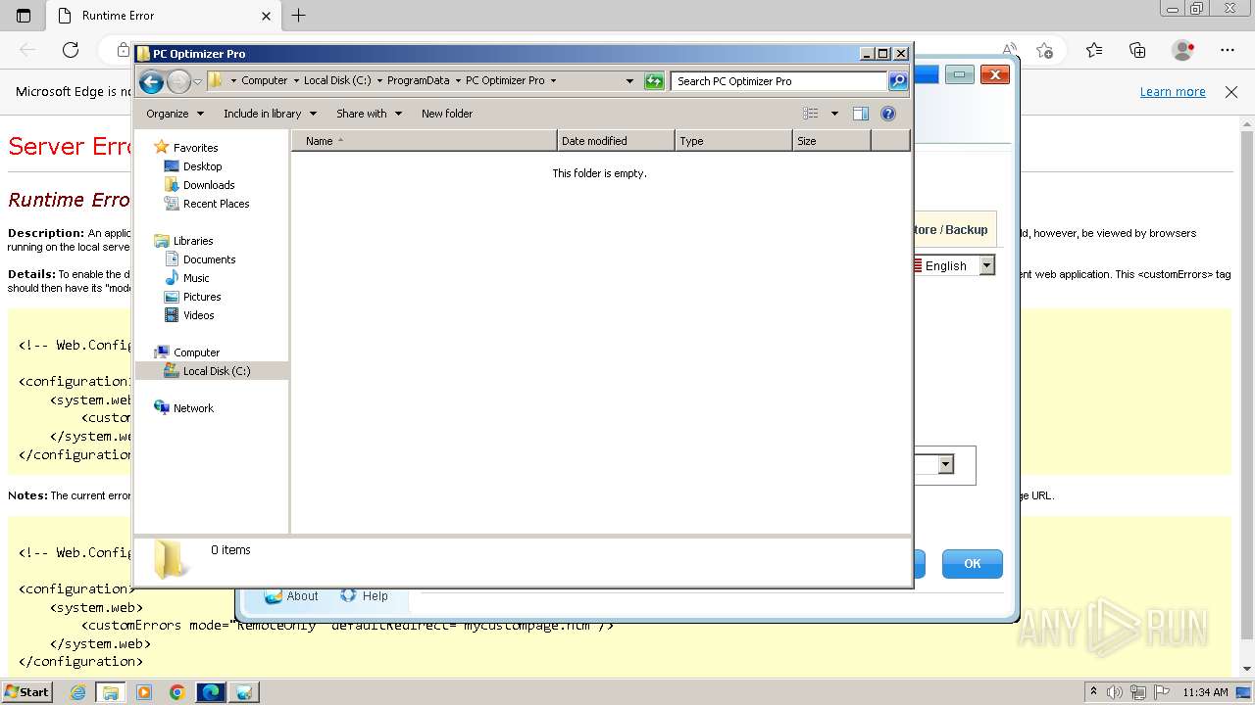This screenshot has width=1255, height=705.
Task: Switch to Microsoft Edge in taskbar
Action: pos(211,692)
